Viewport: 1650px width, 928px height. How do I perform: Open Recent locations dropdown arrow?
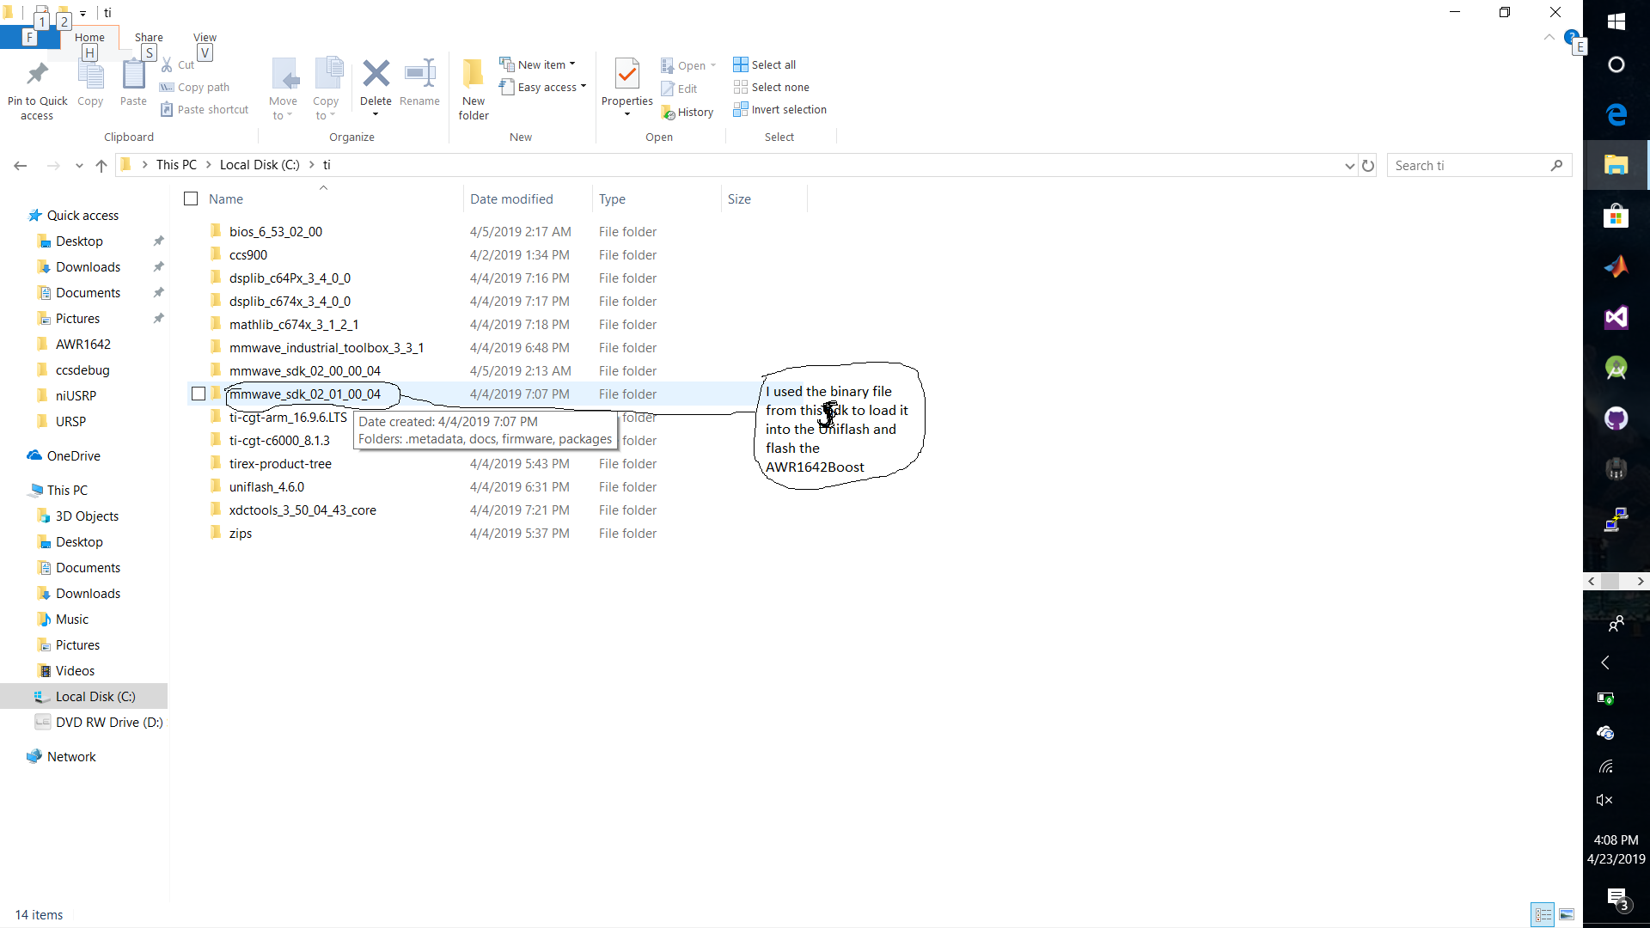79,165
